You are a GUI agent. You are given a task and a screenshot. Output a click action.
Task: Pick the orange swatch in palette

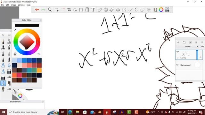click(x=39, y=70)
